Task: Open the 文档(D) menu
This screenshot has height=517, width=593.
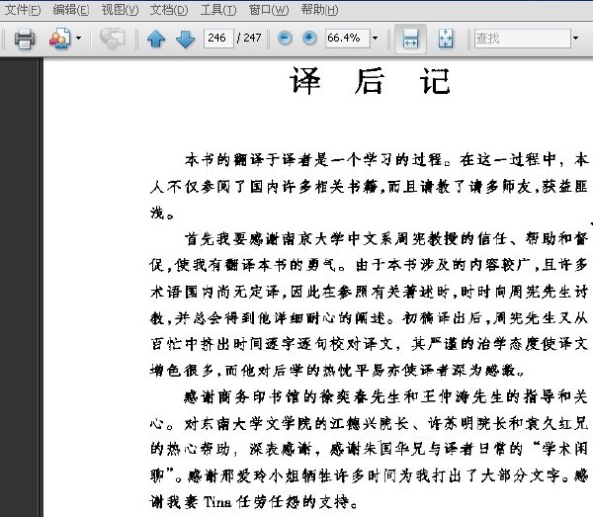Action: pos(169,10)
